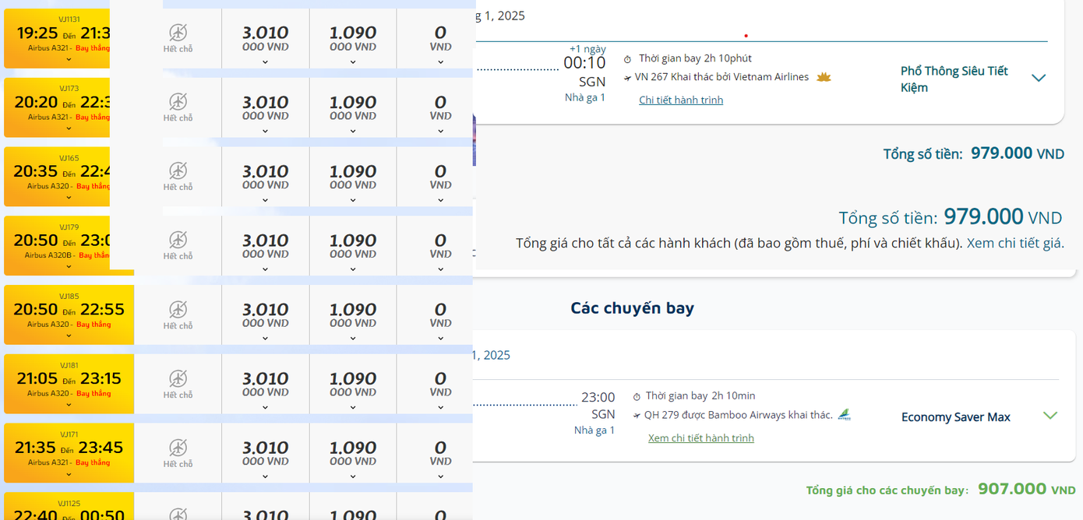Select the VJ1125 flight departing 22:40
The width and height of the screenshot is (1083, 520).
[69, 510]
